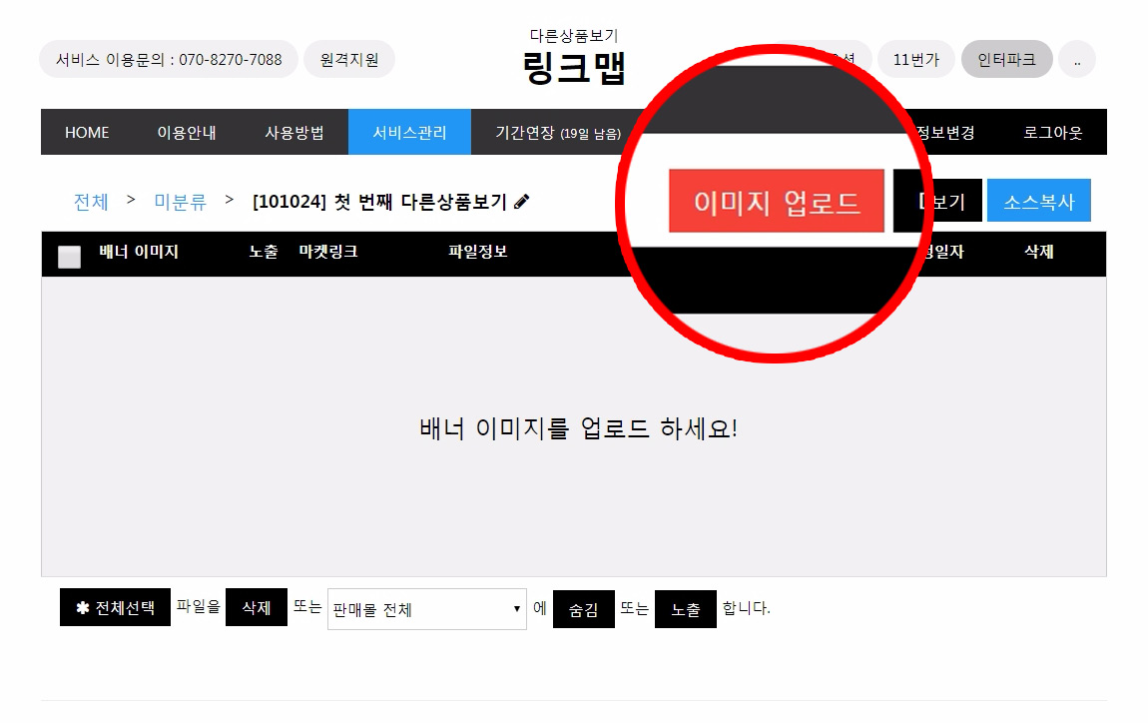Open the 서비스관리 menu tab
This screenshot has width=1148, height=723.
(409, 133)
